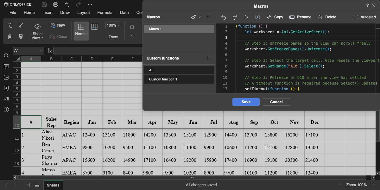Screen dimensions: 380x190
Task: Enable the Autostart checkbox
Action: coord(356,17)
